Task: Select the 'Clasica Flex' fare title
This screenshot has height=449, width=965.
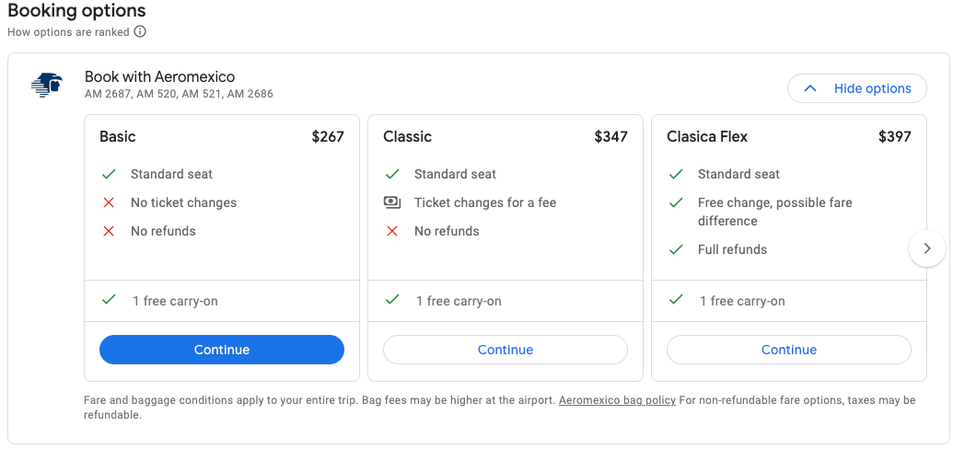Action: (x=706, y=136)
